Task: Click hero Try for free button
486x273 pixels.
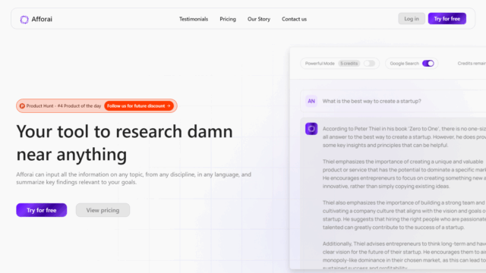Action: point(42,210)
